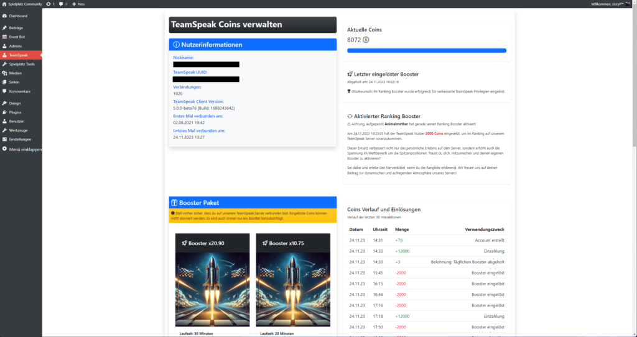Click Belohnung: Täglichen Booster abgeholt cell
The height and width of the screenshot is (337, 637).
click(x=468, y=262)
